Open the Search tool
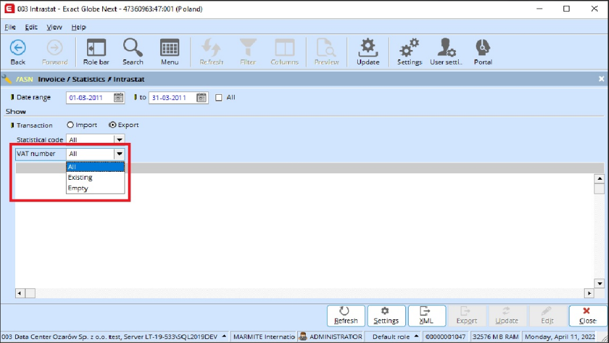Viewport: 609px width, 343px height. (133, 51)
